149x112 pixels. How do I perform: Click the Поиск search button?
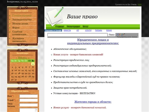pyautogui.click(x=112, y=35)
